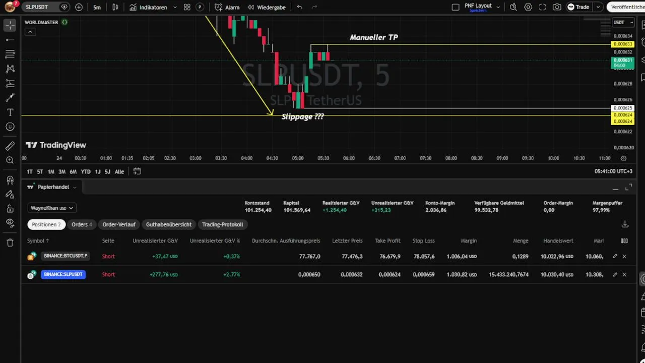Start bar replay with Wiedergabe
645x363 pixels.
267,7
